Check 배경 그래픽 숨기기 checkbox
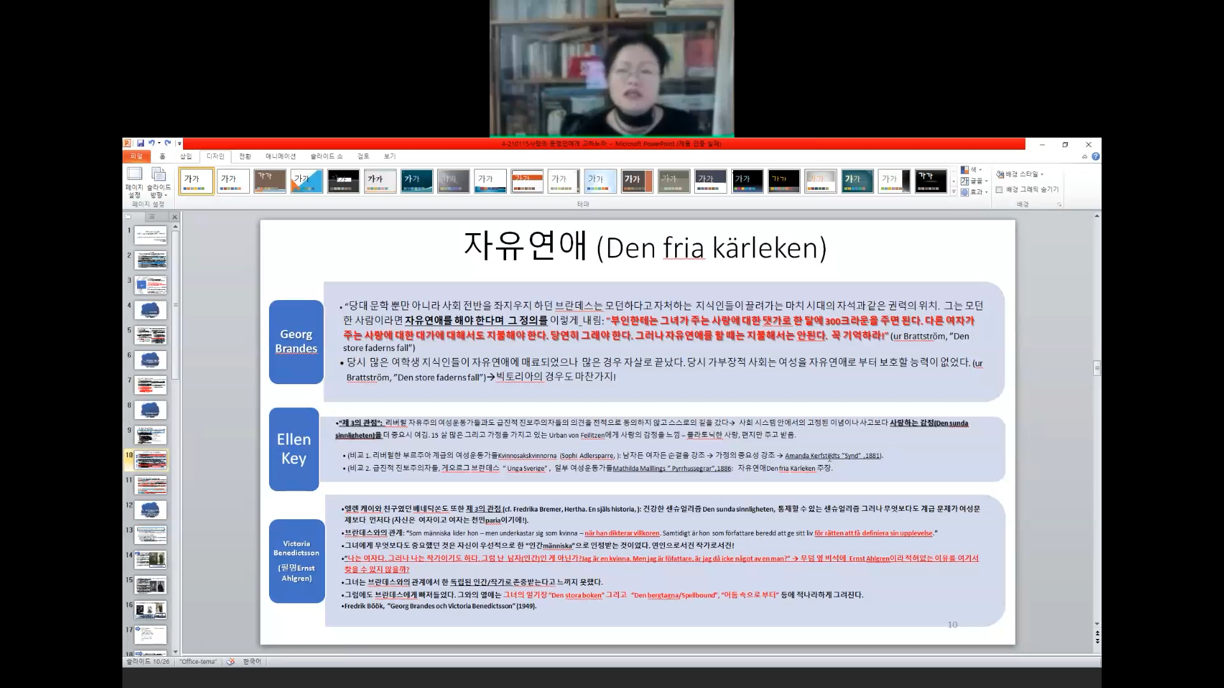 tap(1000, 190)
